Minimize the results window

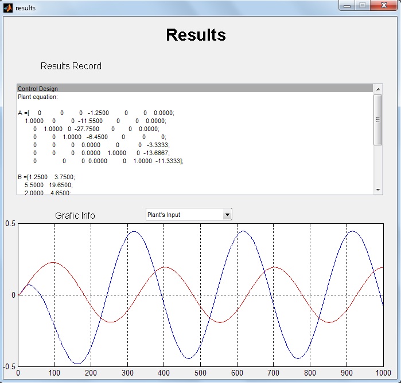pyautogui.click(x=347, y=5)
